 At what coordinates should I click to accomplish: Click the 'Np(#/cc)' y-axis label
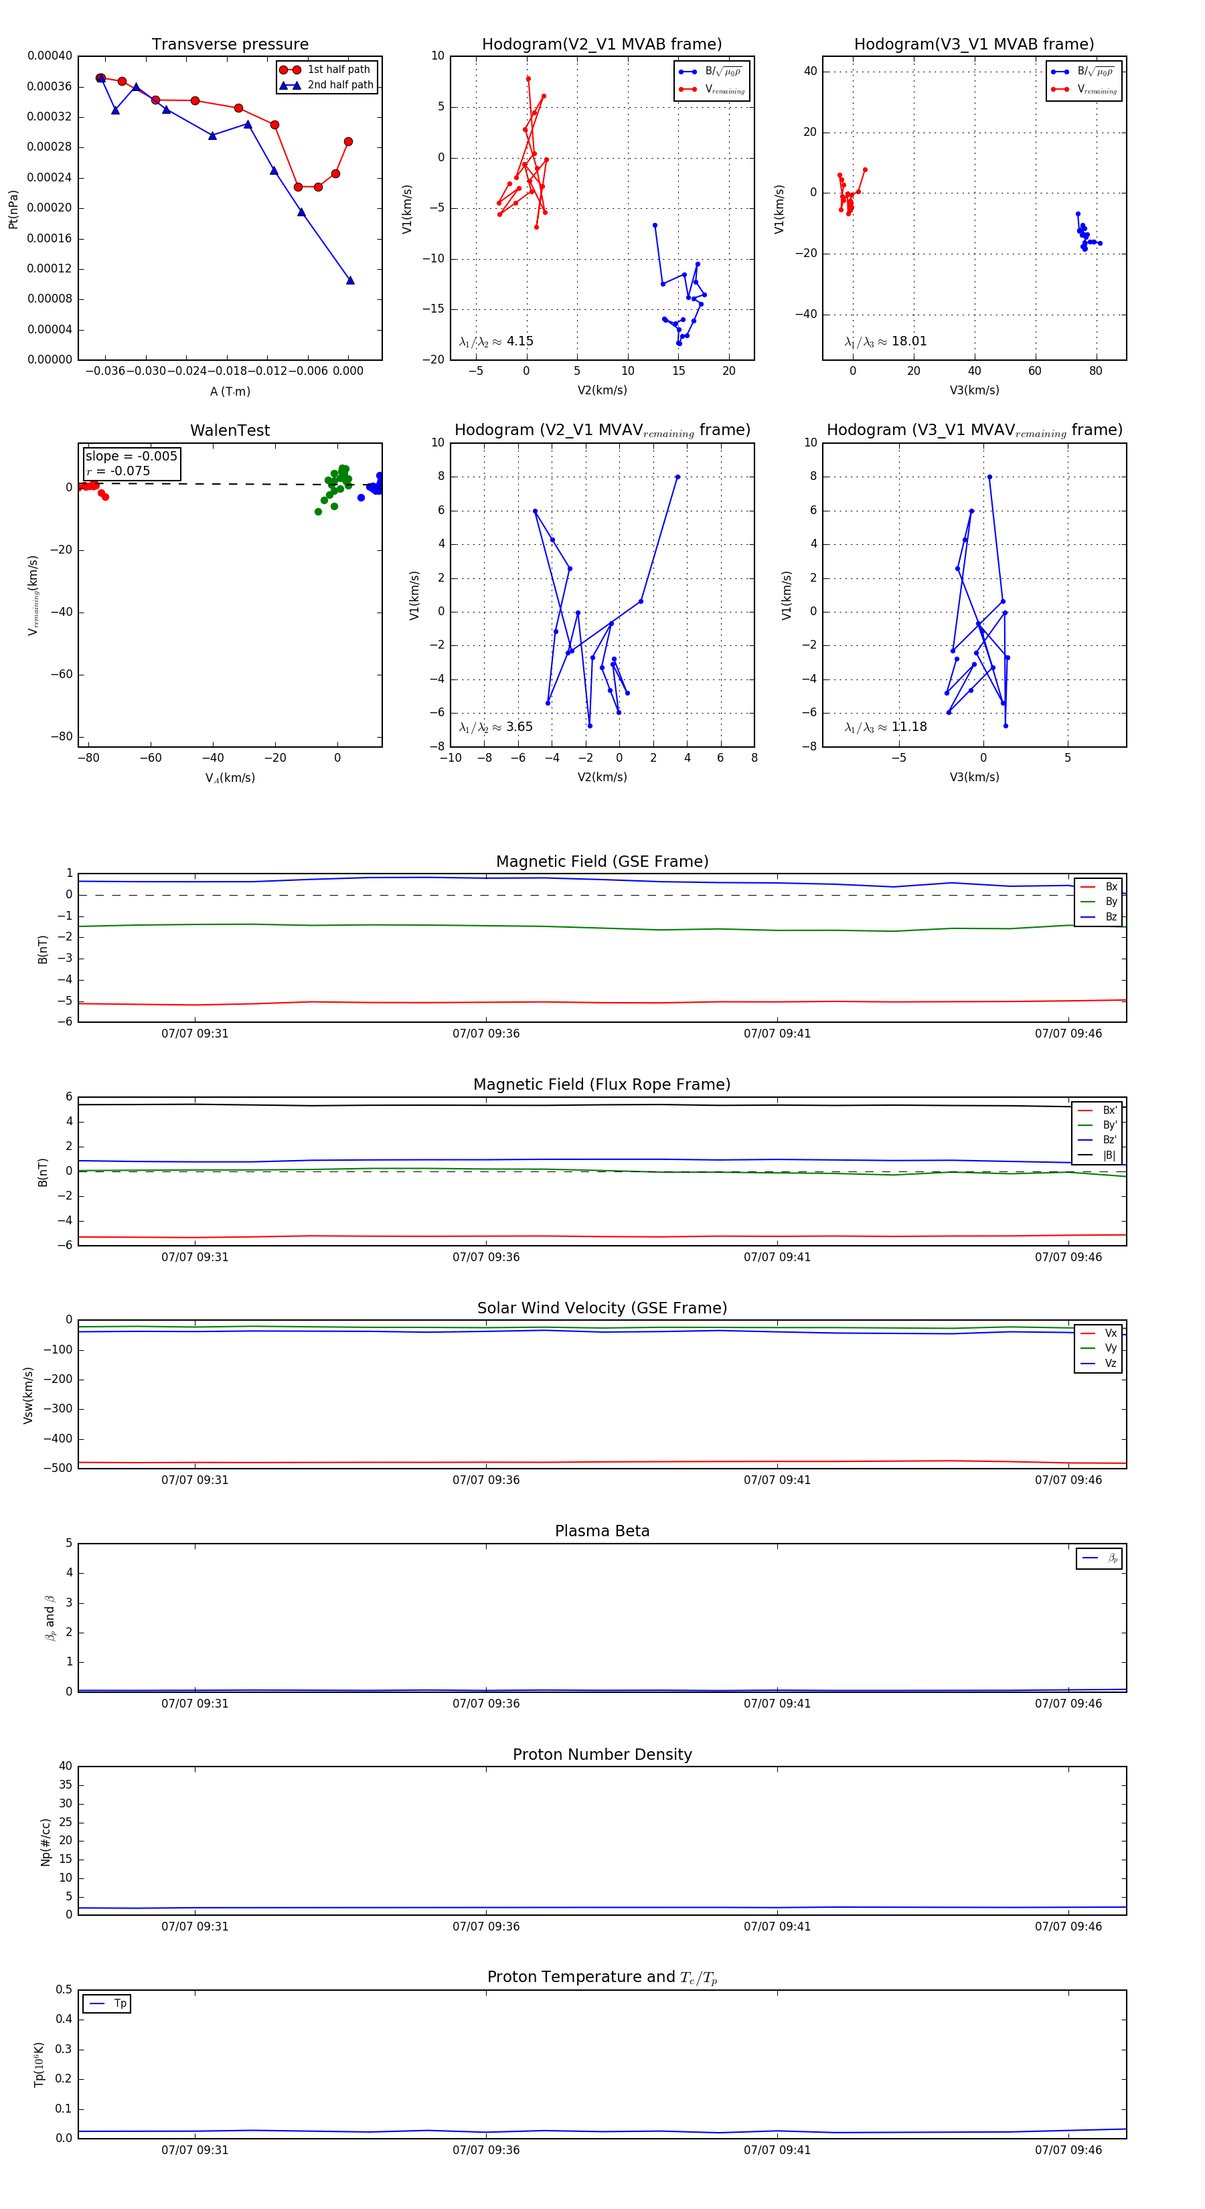click(46, 1842)
